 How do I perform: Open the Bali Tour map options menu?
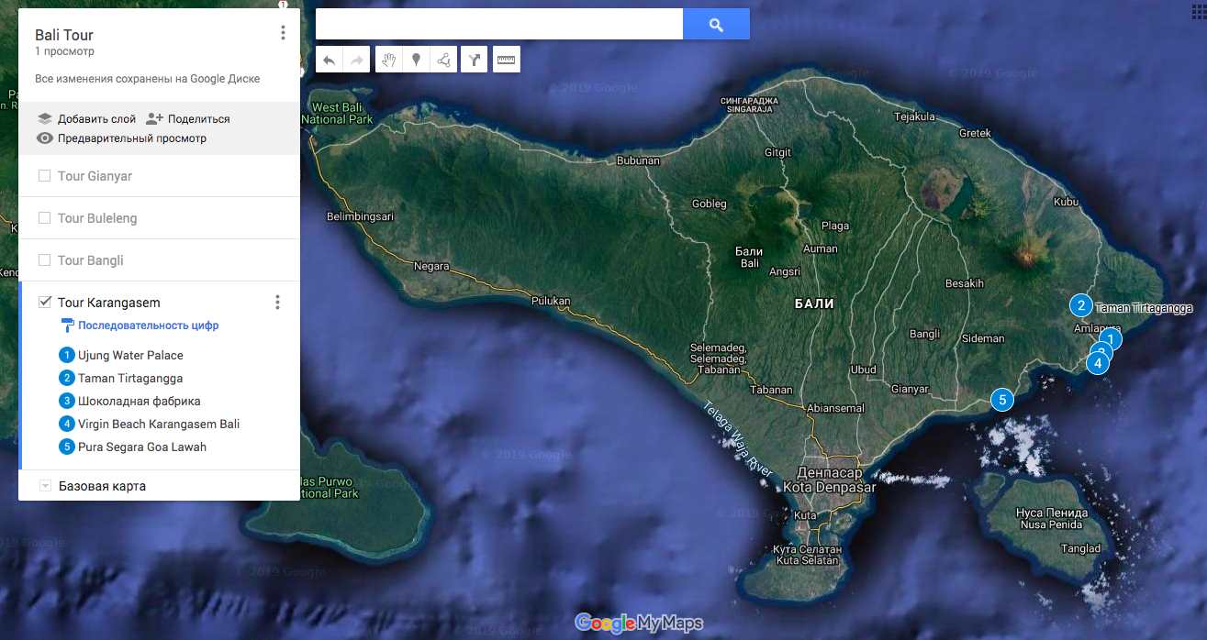tap(283, 33)
